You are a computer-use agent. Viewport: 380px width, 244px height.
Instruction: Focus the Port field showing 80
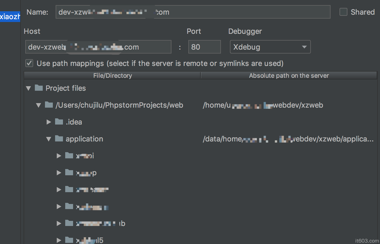pyautogui.click(x=204, y=47)
